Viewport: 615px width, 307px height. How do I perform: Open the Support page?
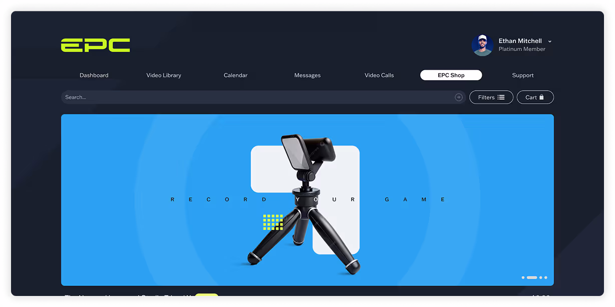pyautogui.click(x=523, y=75)
